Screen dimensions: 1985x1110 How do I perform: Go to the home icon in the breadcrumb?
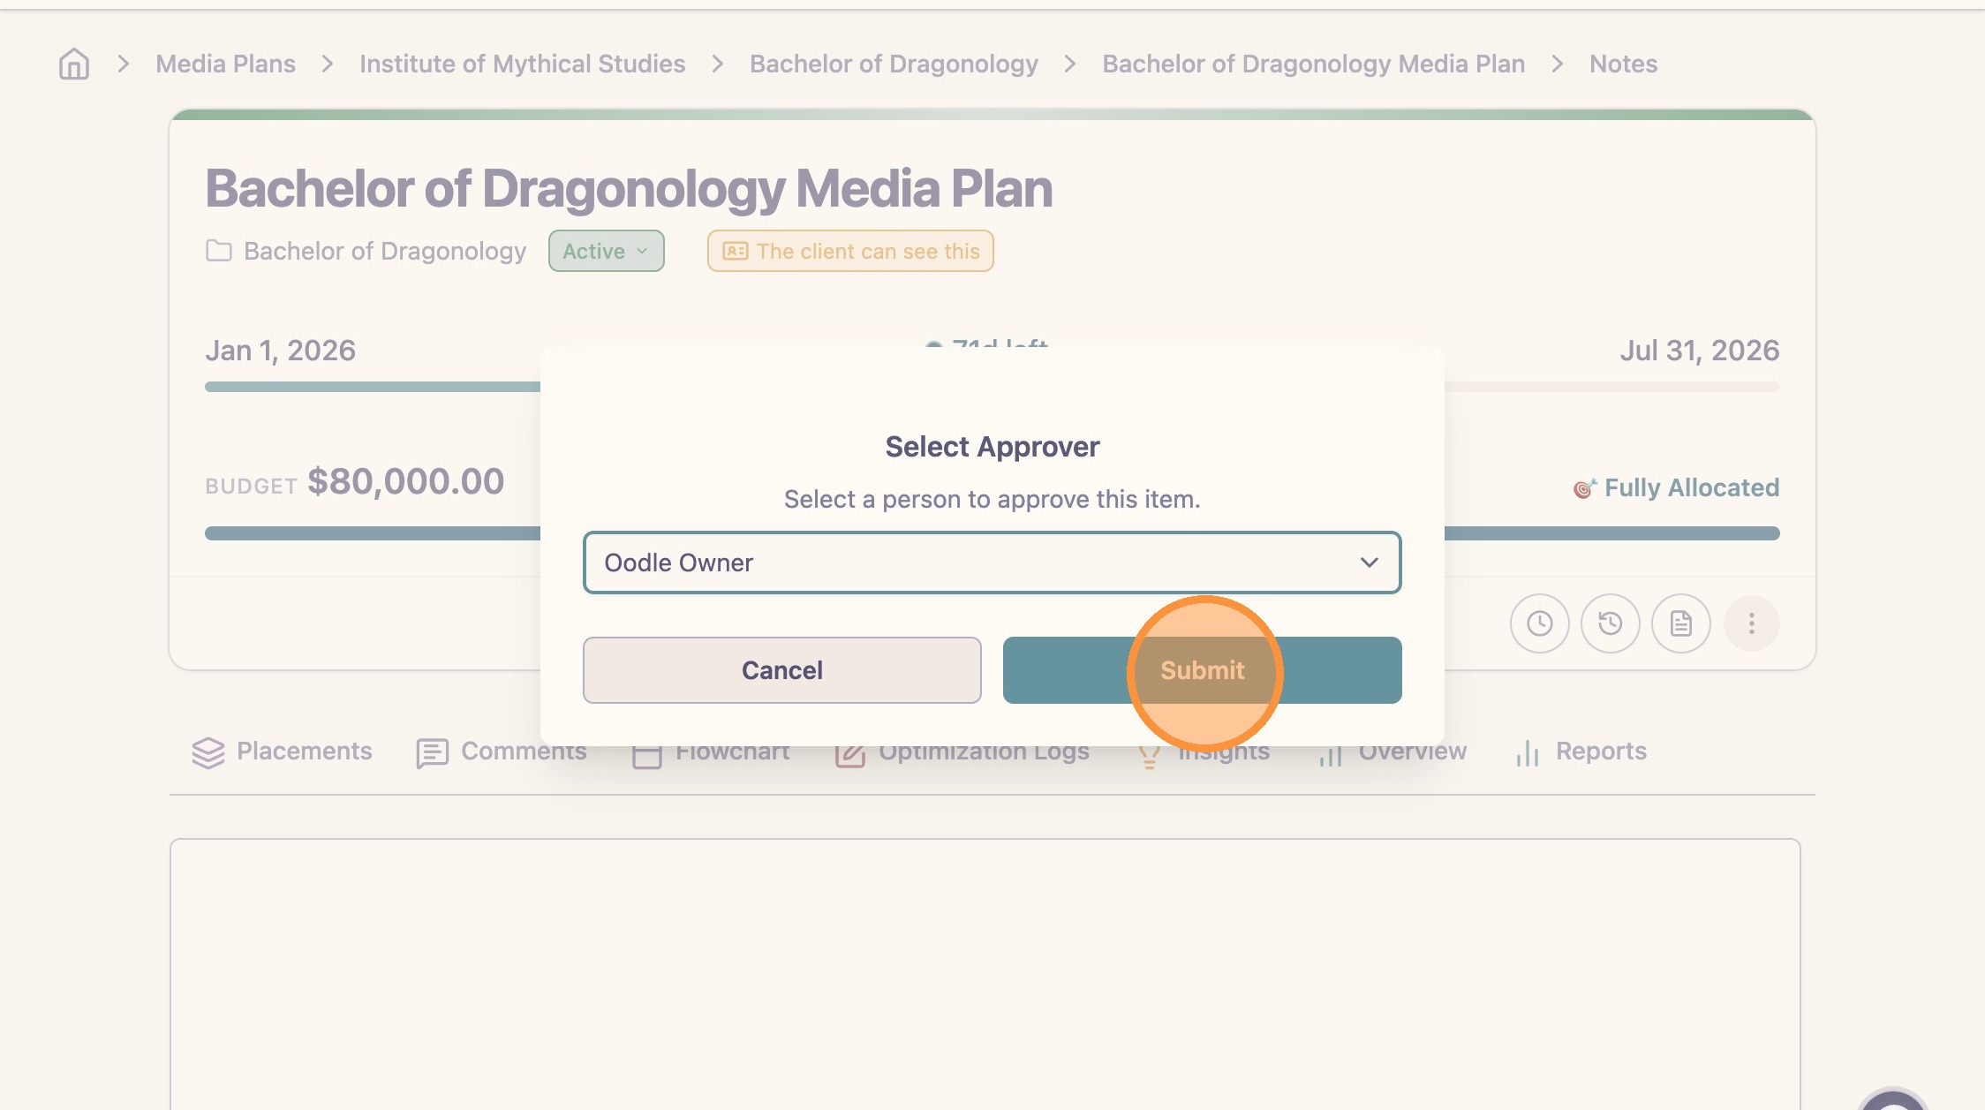(x=74, y=64)
